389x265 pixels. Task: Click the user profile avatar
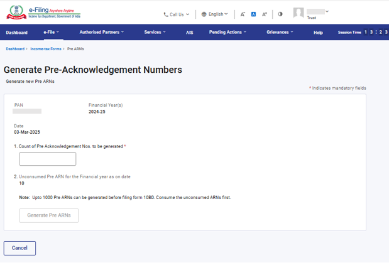[299, 13]
